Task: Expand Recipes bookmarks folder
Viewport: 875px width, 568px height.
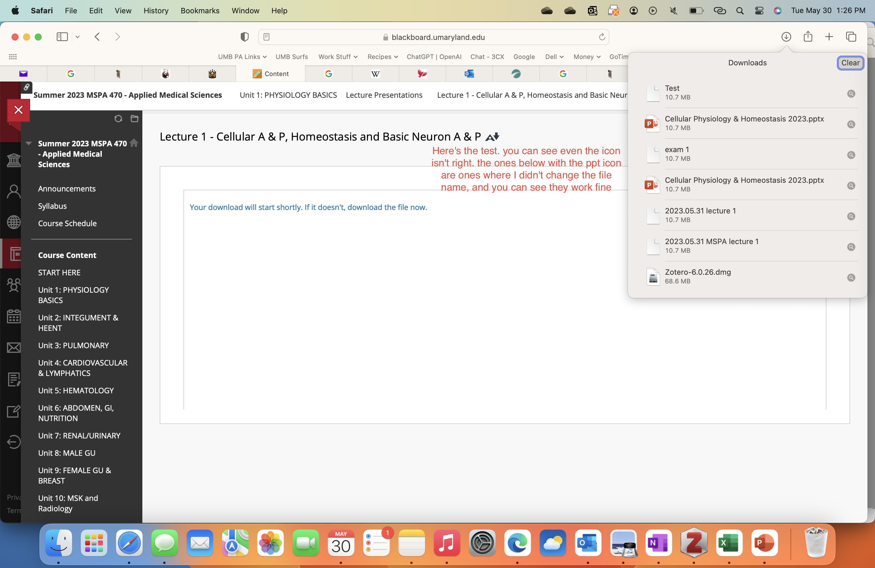Action: [383, 57]
